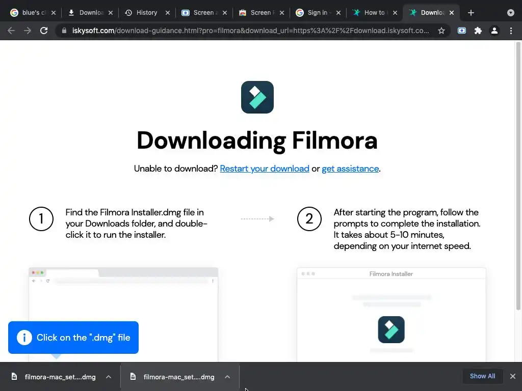Close the Sign in tab
Image resolution: width=522 pixels, height=391 pixels.
[x=338, y=13]
